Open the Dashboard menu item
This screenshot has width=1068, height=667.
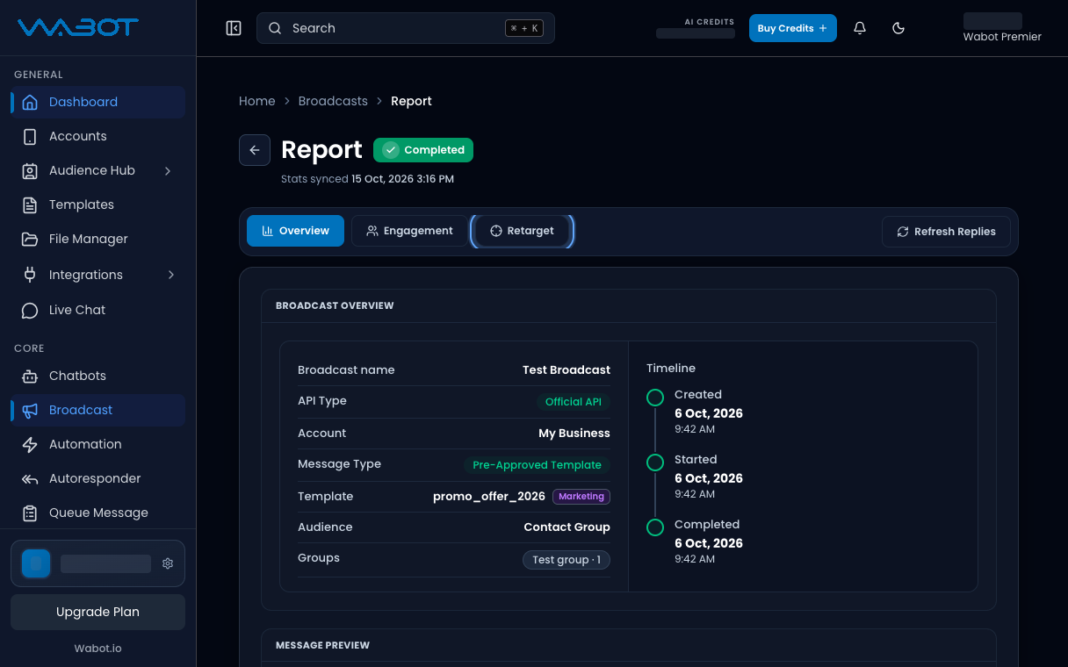pos(97,102)
